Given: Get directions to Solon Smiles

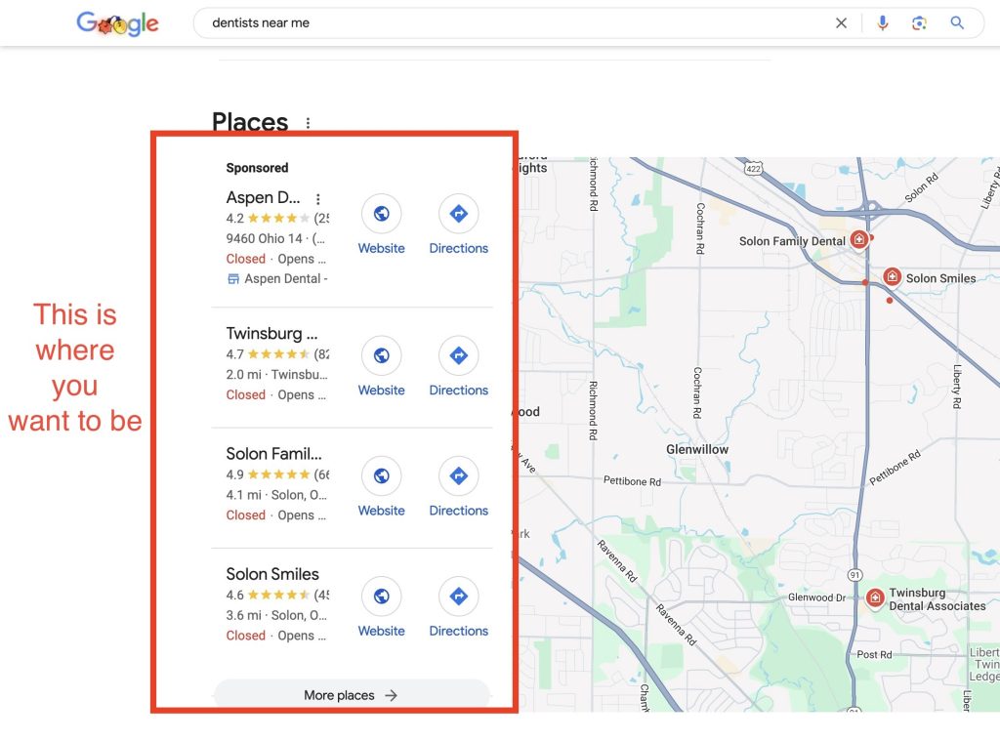Looking at the screenshot, I should coord(458,597).
